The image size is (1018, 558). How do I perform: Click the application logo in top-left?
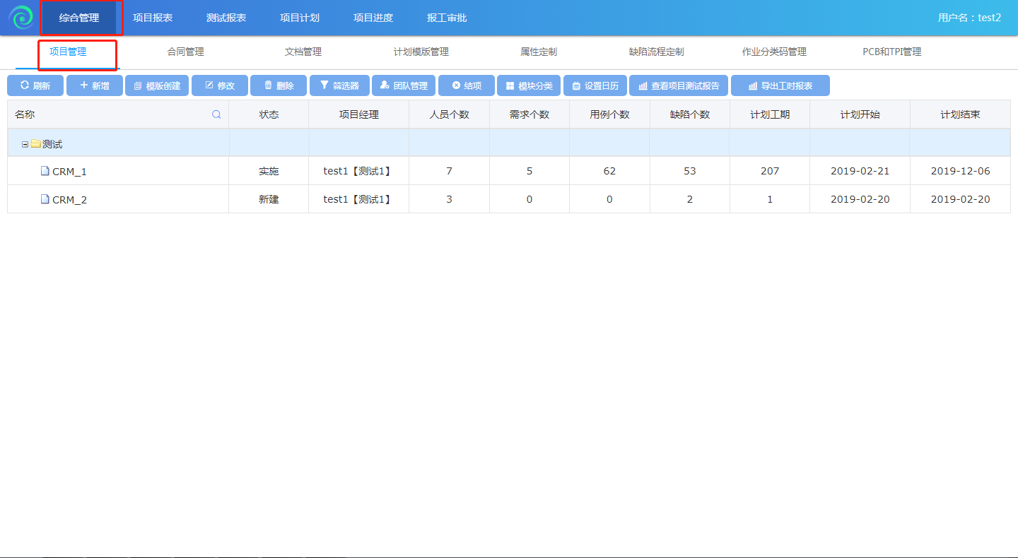[x=21, y=18]
